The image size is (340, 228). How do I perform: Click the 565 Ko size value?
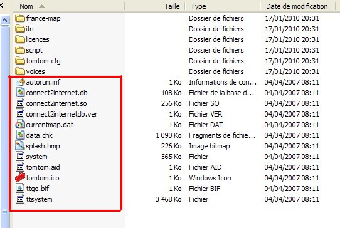coord(171,157)
